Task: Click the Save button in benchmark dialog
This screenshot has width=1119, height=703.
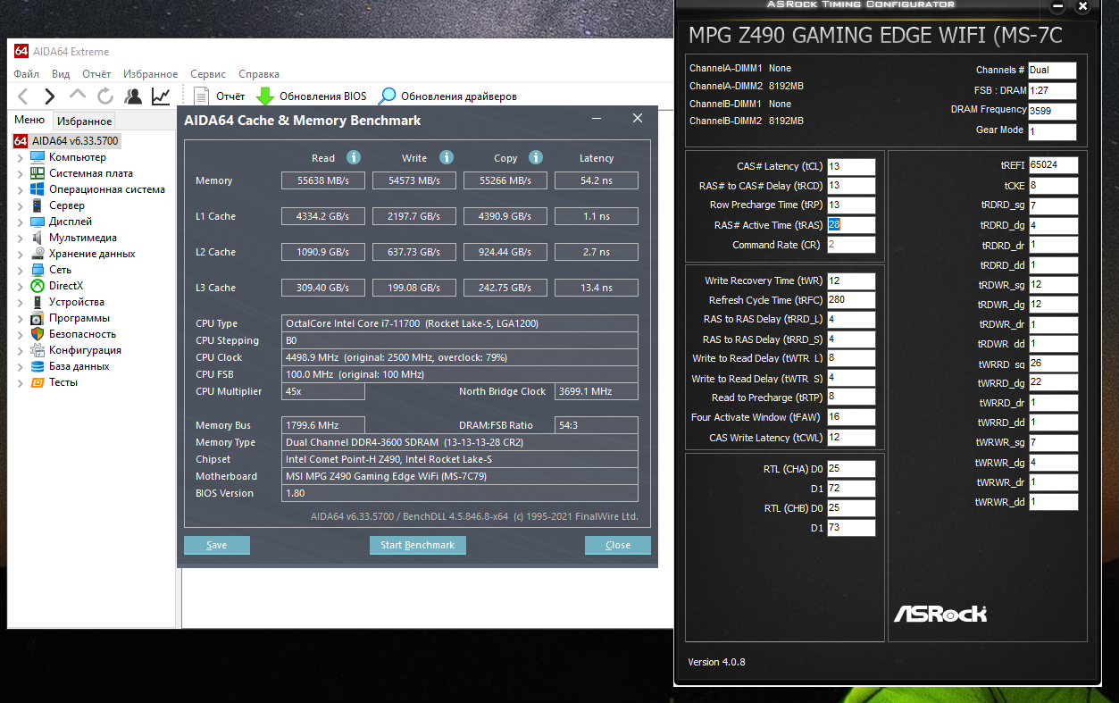Action: click(x=217, y=545)
